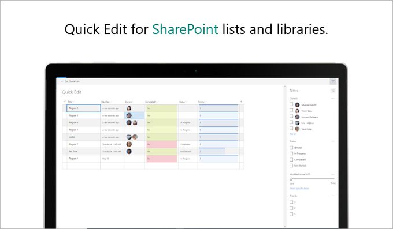393x229 pixels.
Task: Click the owner avatar in Region 7 row
Action: (129, 144)
